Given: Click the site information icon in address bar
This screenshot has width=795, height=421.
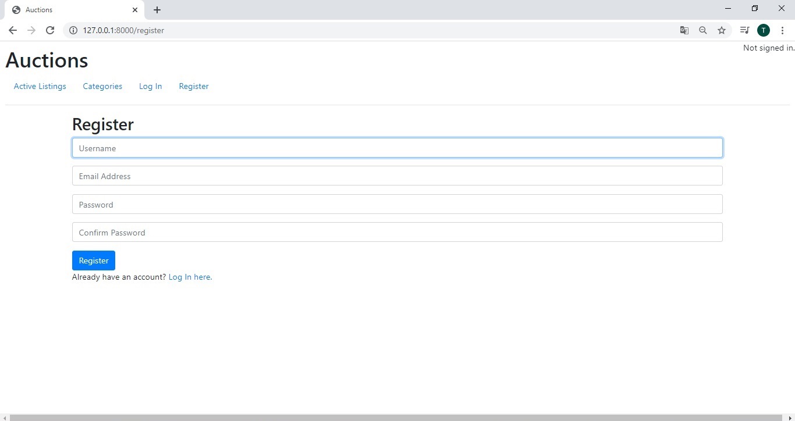Looking at the screenshot, I should (x=73, y=30).
